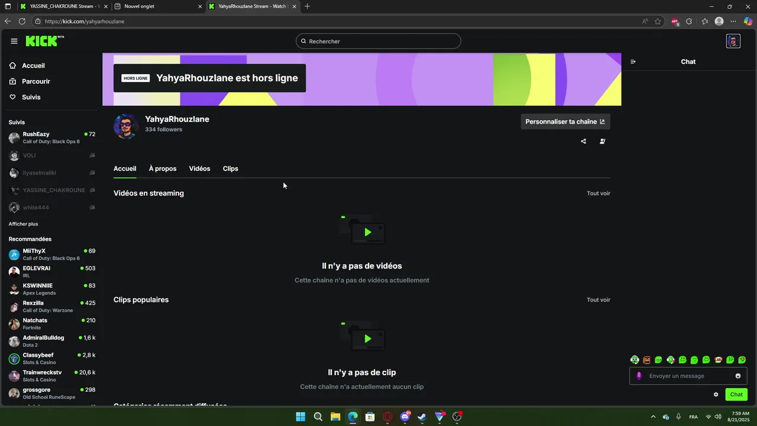Open the browser extensions menu

690,21
